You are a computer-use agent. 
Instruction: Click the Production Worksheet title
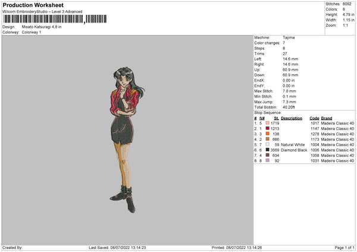33,5
